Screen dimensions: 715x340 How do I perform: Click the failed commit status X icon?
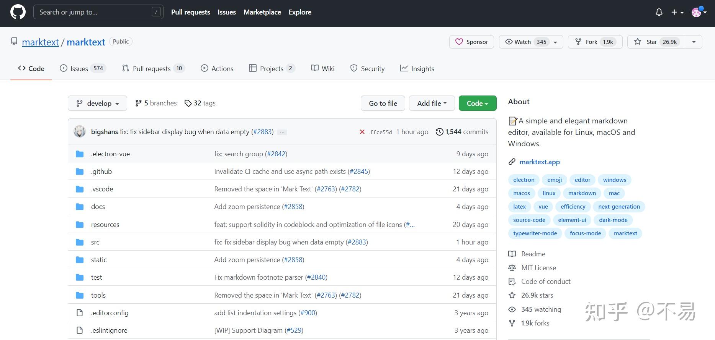(362, 132)
